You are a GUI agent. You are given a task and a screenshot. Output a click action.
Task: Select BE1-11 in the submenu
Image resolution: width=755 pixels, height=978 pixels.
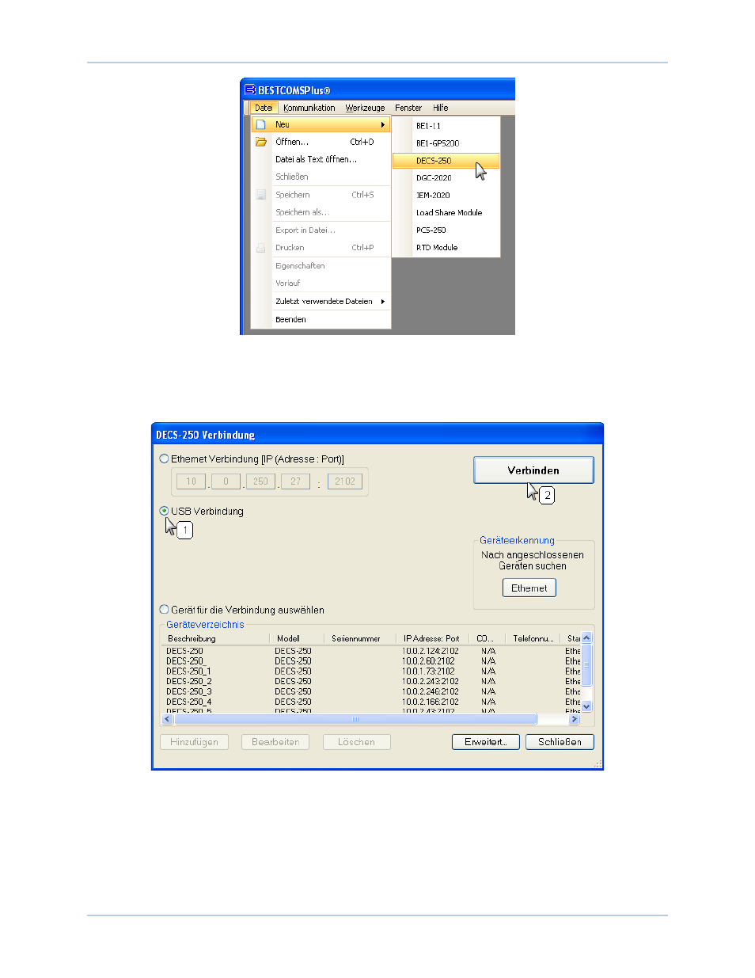[x=446, y=126]
